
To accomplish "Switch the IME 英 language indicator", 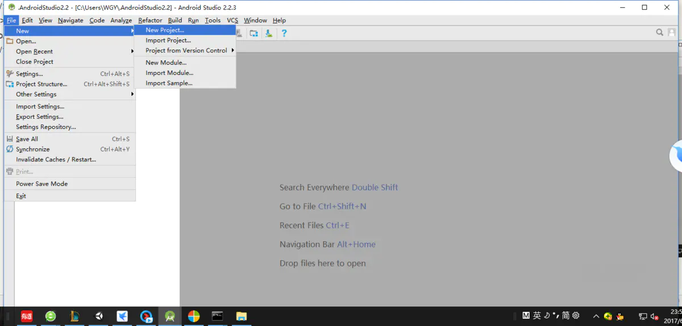I will pyautogui.click(x=537, y=316).
